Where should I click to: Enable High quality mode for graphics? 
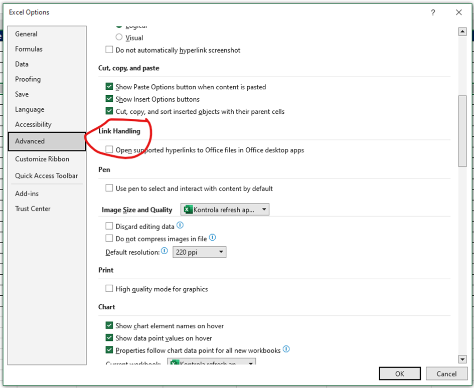click(109, 289)
